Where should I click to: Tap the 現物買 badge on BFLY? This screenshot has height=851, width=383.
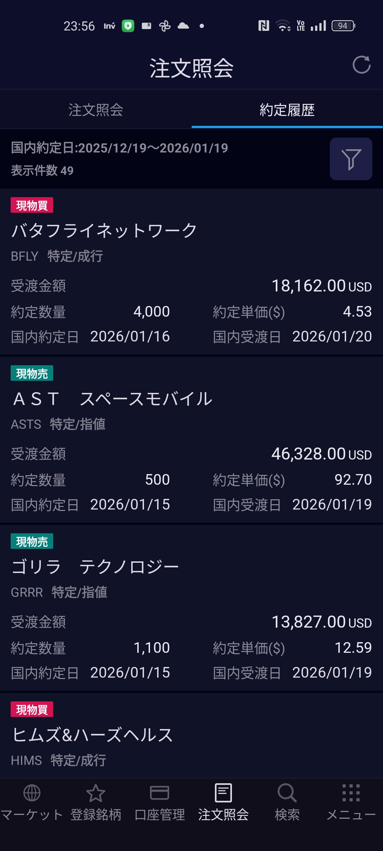pyautogui.click(x=32, y=205)
